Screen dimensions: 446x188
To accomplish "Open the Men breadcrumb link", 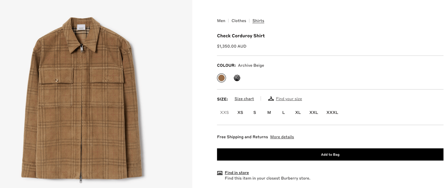I will (x=221, y=21).
